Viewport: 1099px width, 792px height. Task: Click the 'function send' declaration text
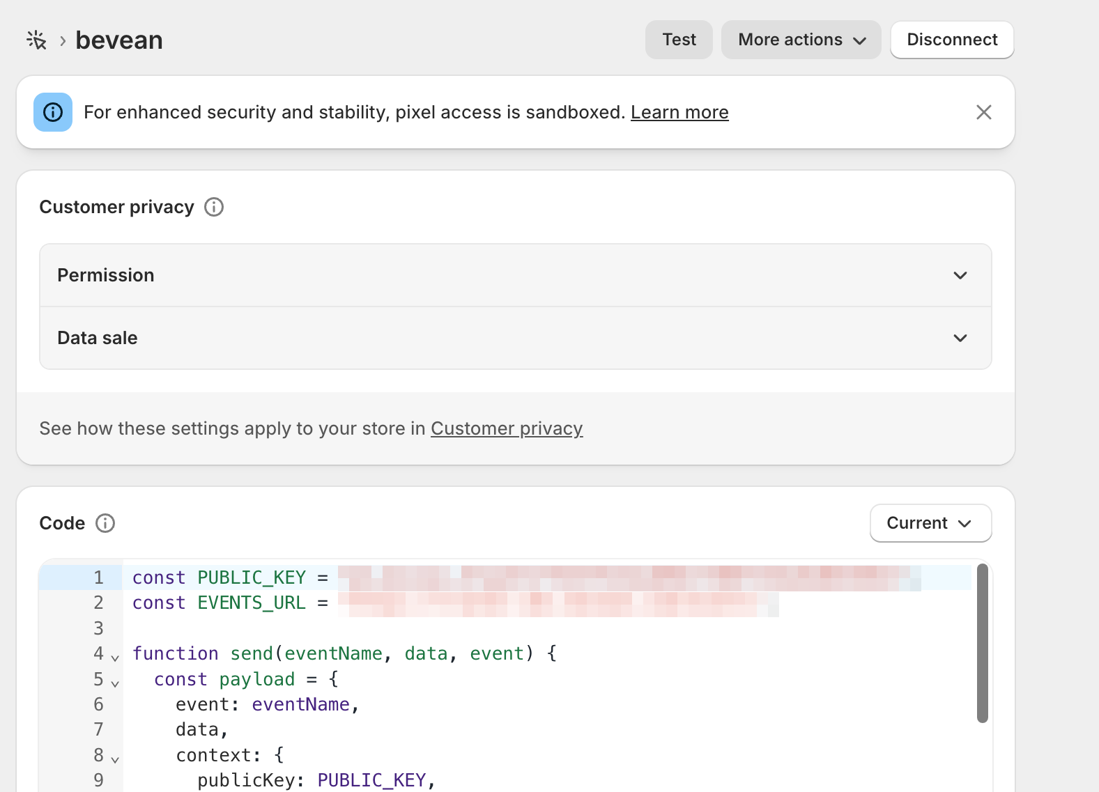click(x=203, y=653)
